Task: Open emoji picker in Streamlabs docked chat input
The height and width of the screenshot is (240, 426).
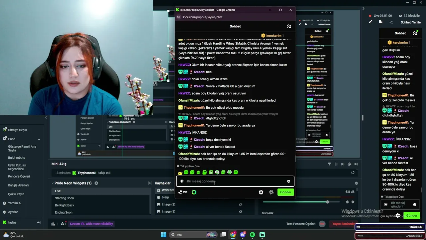Action: 414,205
